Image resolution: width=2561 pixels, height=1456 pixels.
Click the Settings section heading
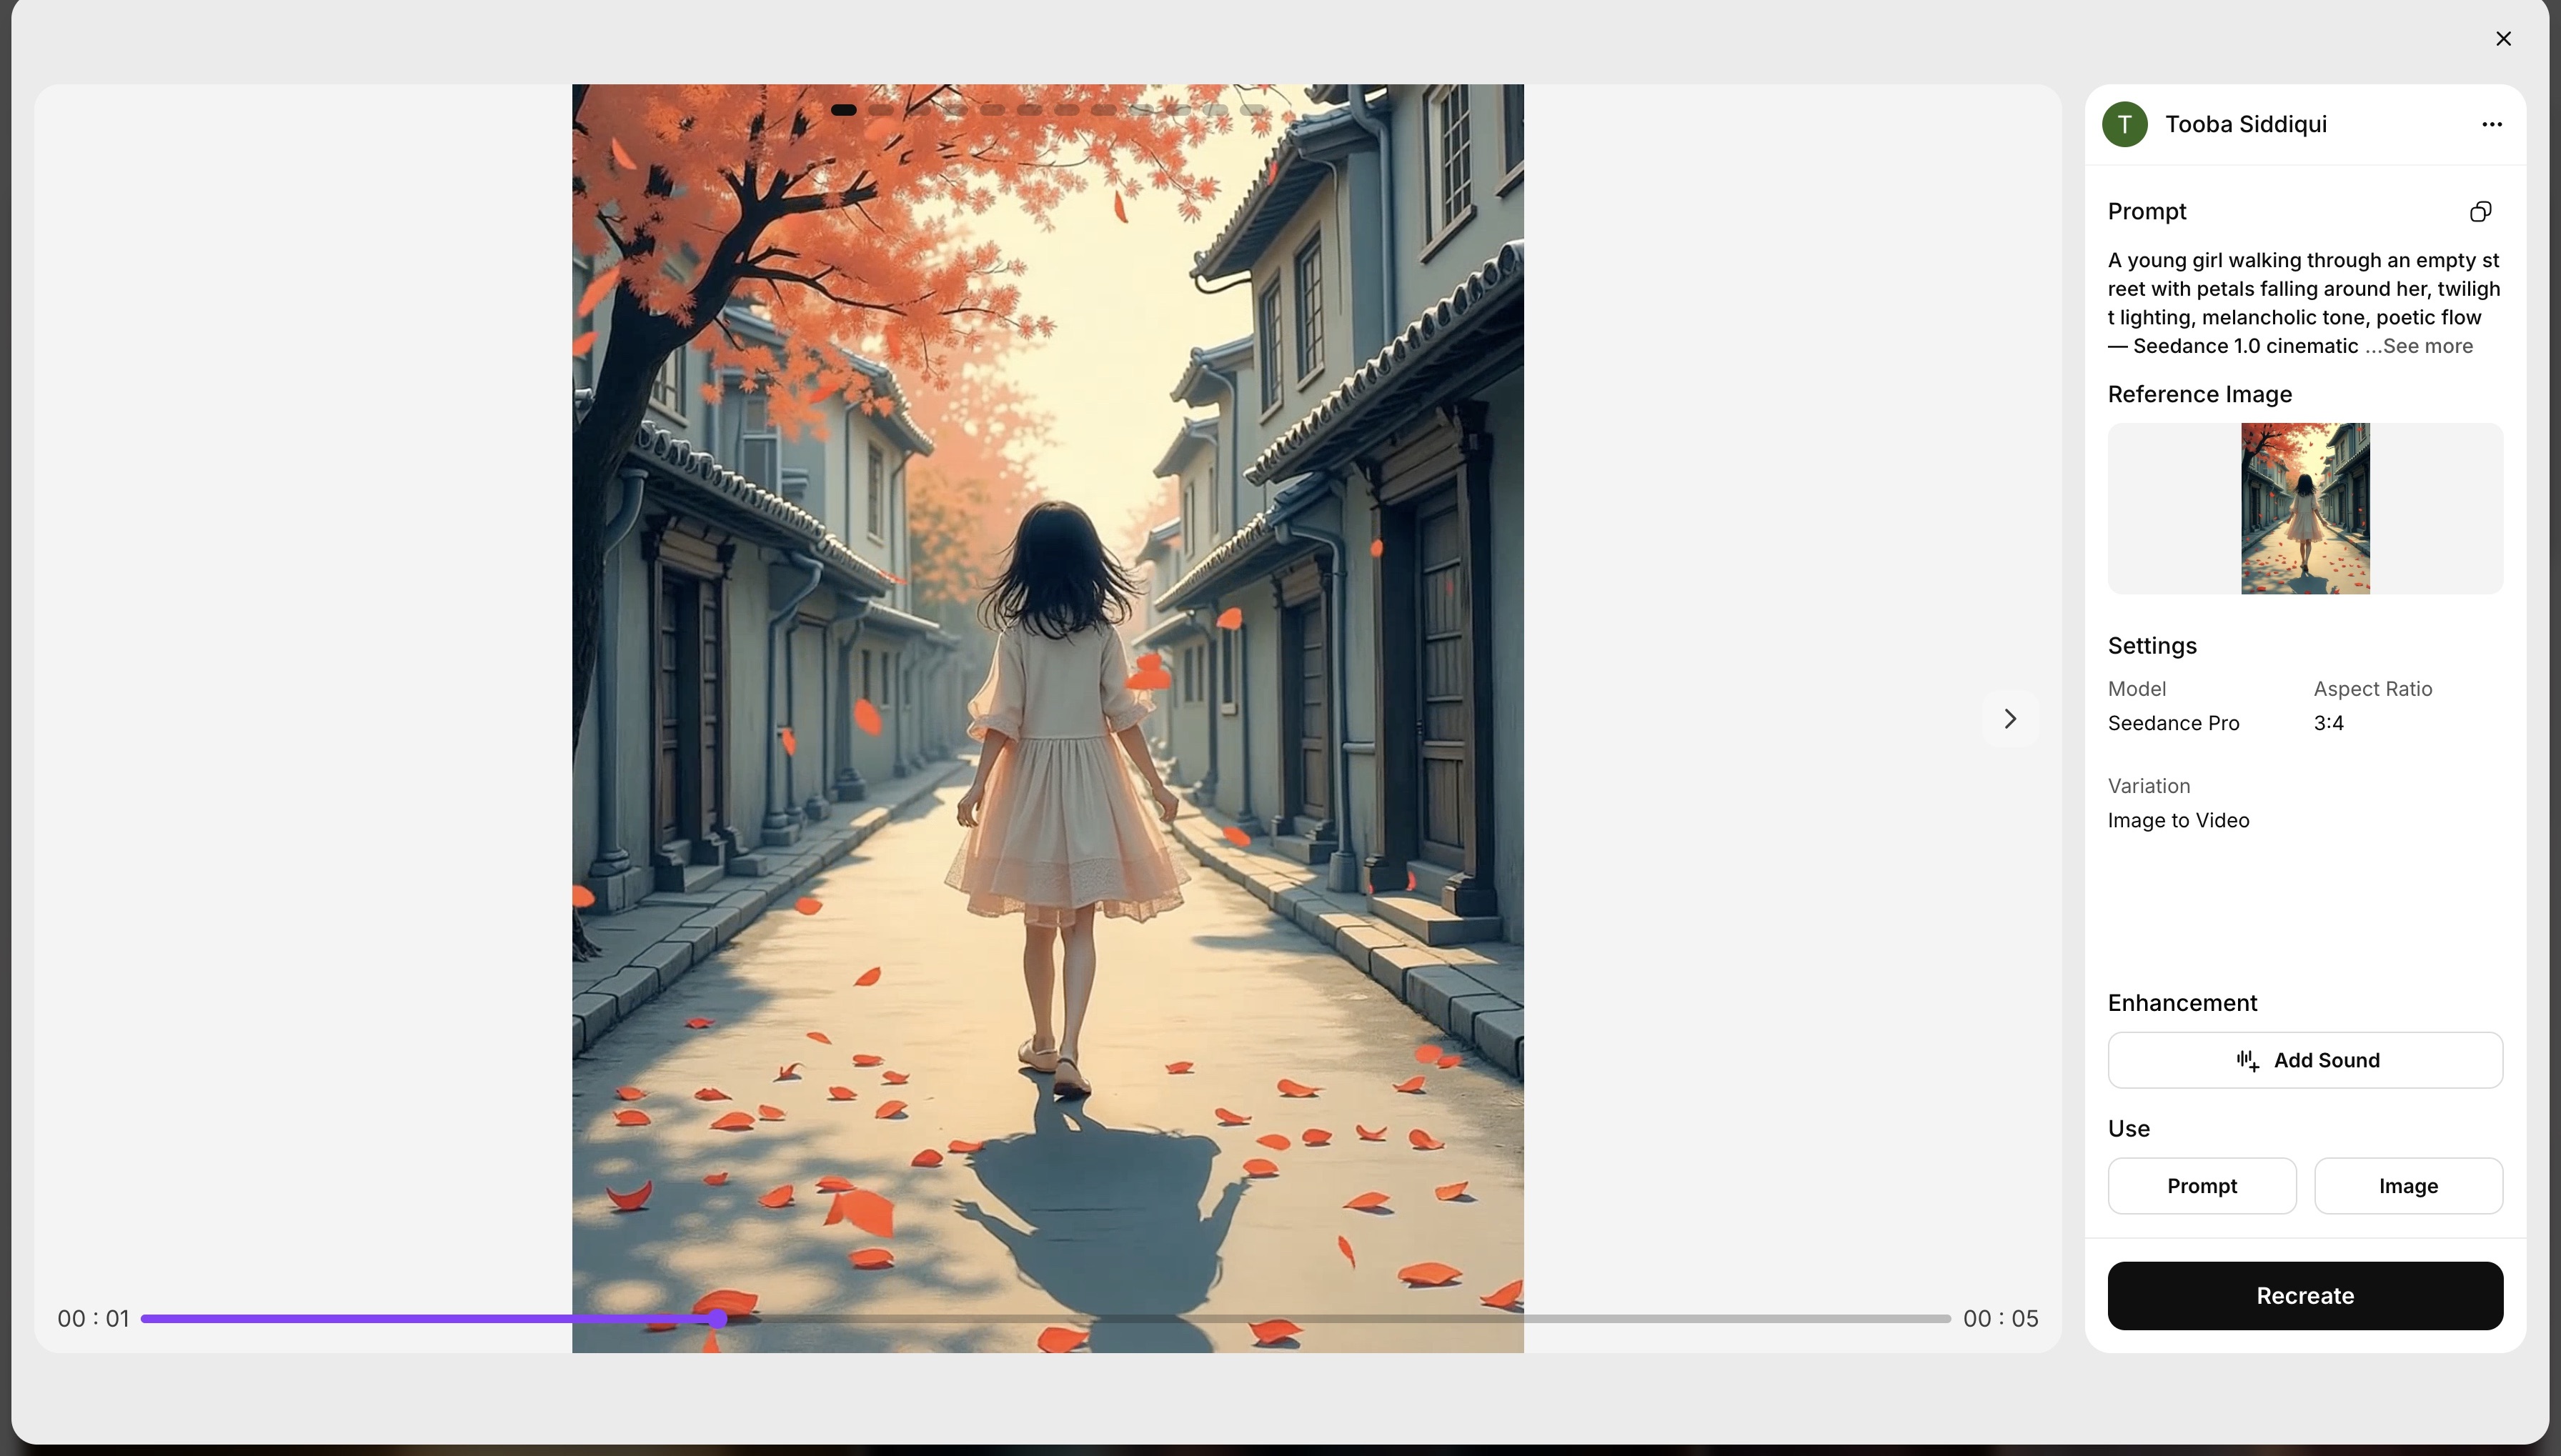click(x=2152, y=646)
